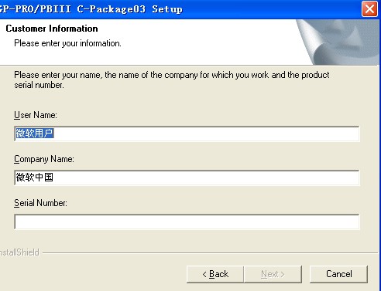Click the highlighted 微软用户 text
Viewport: 381px width, 291px height.
point(35,134)
